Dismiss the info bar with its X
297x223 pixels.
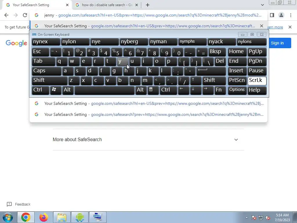tap(290, 27)
